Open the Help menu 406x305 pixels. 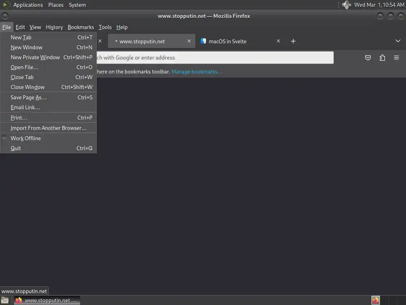click(122, 27)
